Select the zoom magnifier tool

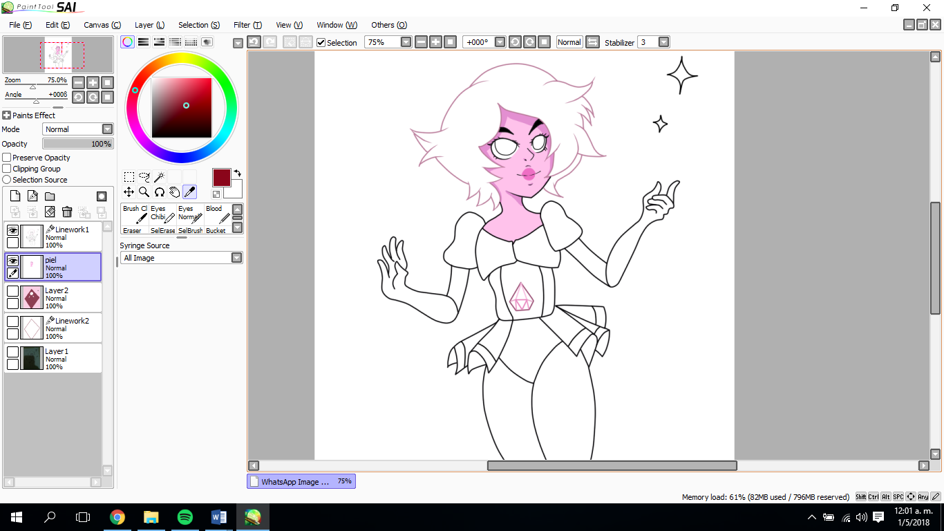(144, 192)
